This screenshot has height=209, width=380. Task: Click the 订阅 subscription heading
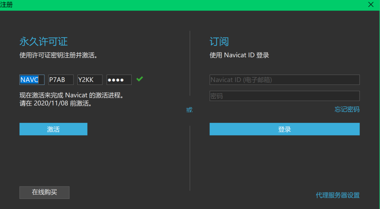point(219,42)
